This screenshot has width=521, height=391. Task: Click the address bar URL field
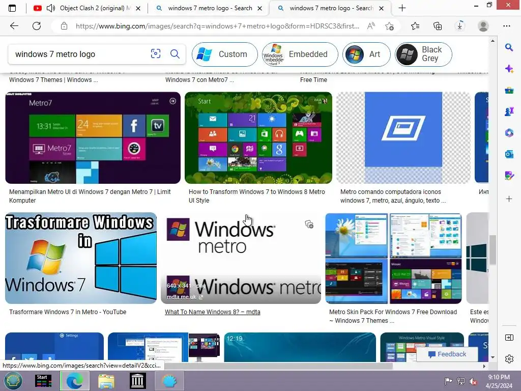click(217, 26)
